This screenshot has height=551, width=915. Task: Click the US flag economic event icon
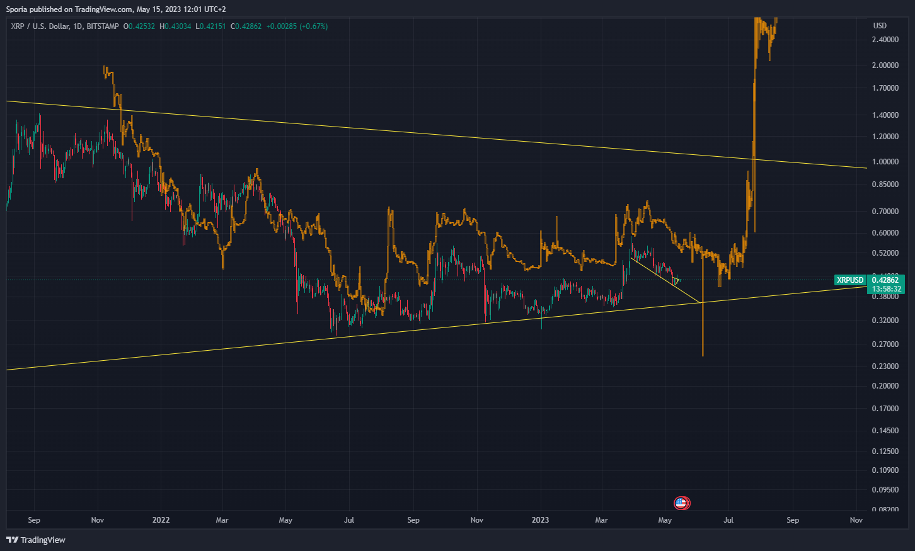tap(681, 503)
